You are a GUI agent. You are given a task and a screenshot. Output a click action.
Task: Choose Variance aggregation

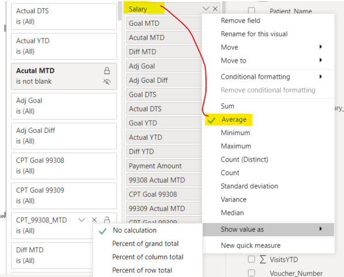(x=269, y=199)
